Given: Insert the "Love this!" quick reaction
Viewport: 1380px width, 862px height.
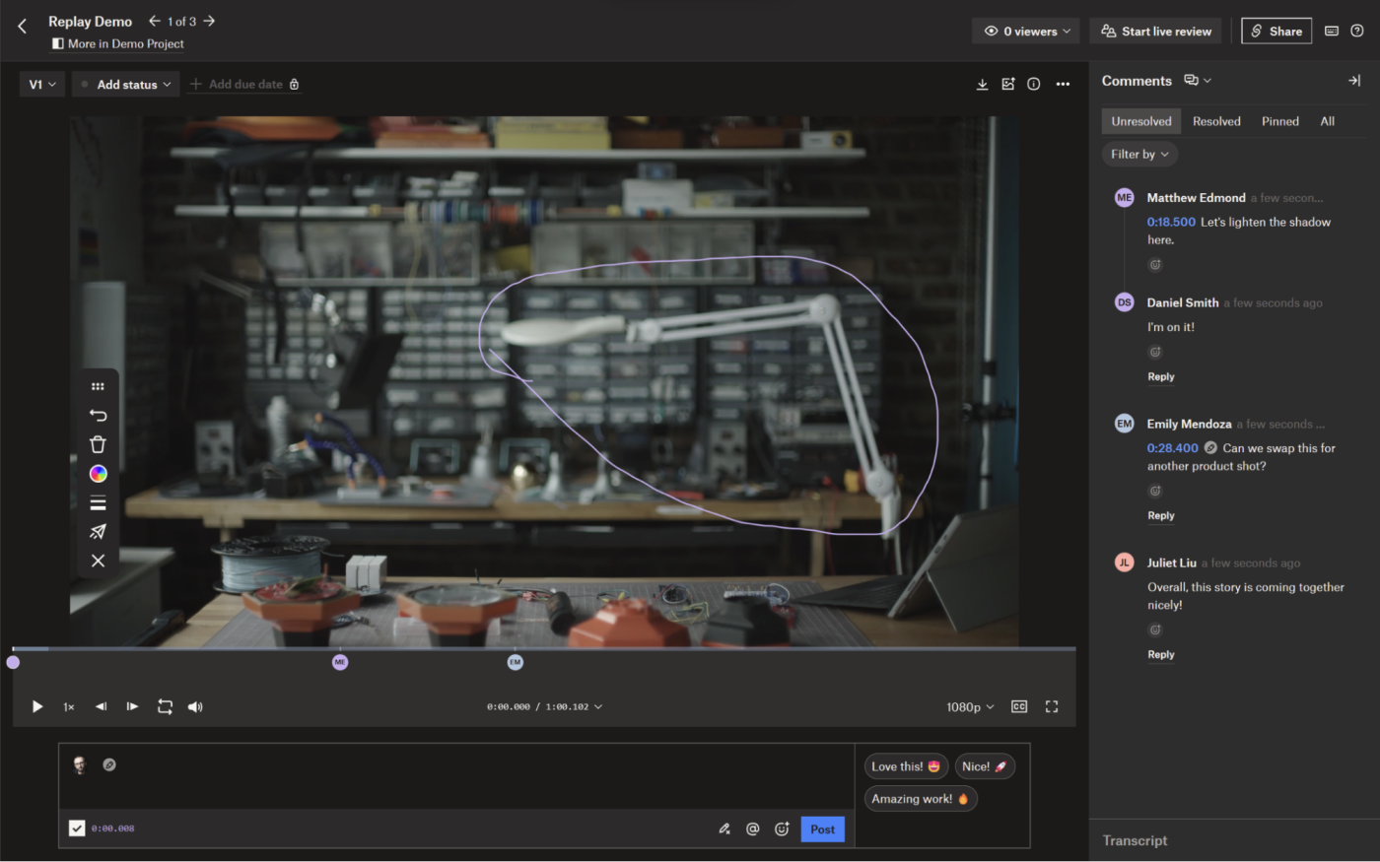Looking at the screenshot, I should point(906,766).
